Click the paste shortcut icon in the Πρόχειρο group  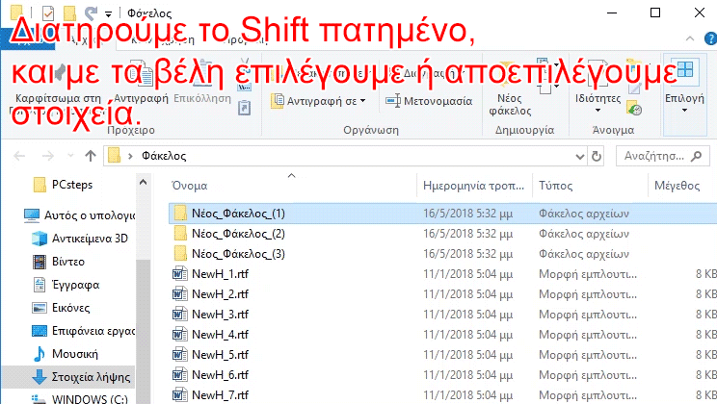(244, 108)
